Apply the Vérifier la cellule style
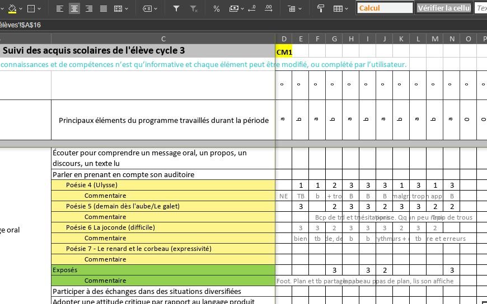Image resolution: width=487 pixels, height=304 pixels. coord(444,8)
